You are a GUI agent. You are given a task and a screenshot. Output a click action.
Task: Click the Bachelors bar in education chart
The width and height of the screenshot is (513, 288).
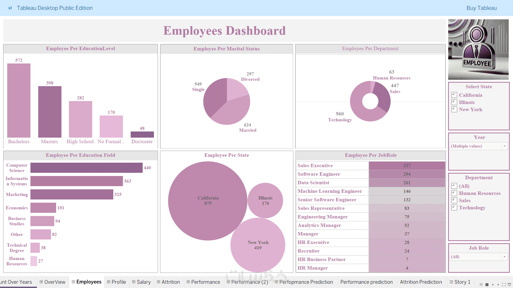pos(19,100)
